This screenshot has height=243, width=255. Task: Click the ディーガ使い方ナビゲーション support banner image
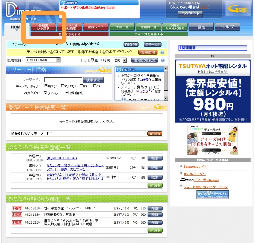[x=212, y=195]
